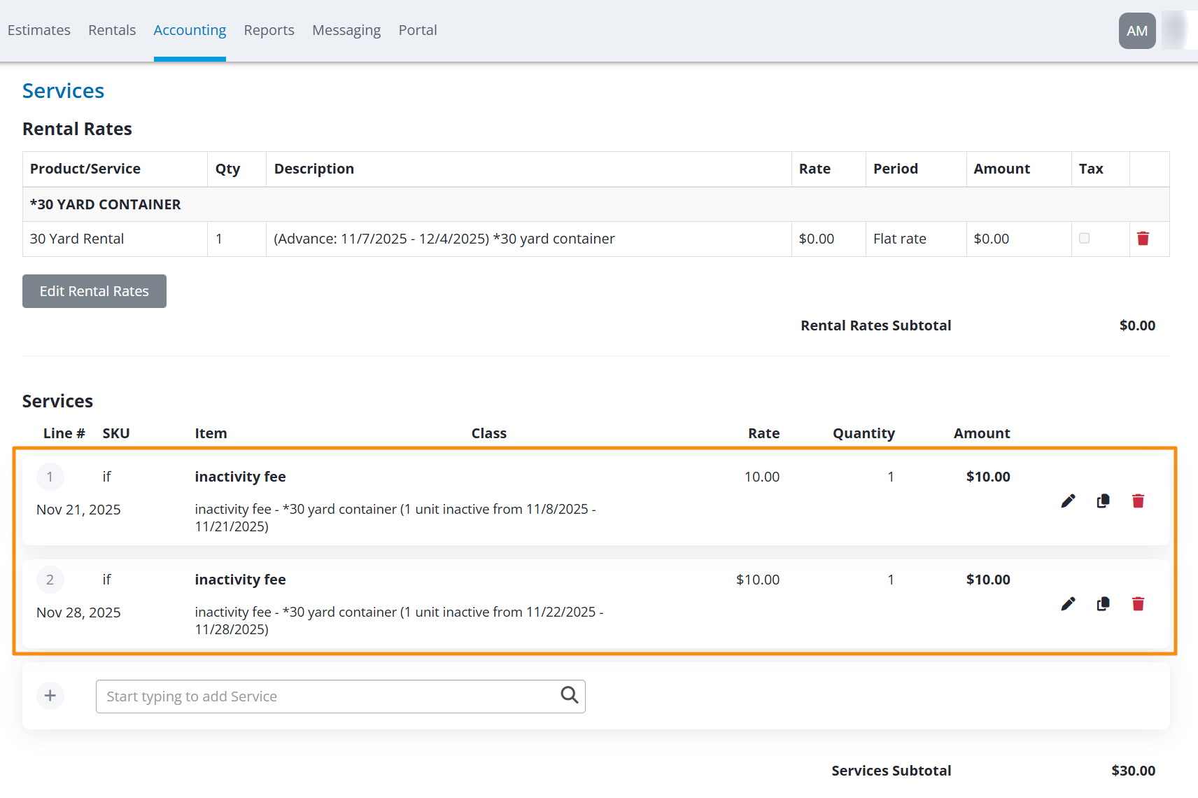Delete the Nov 28 inactivity fee line
The height and width of the screenshot is (798, 1198).
(x=1139, y=603)
